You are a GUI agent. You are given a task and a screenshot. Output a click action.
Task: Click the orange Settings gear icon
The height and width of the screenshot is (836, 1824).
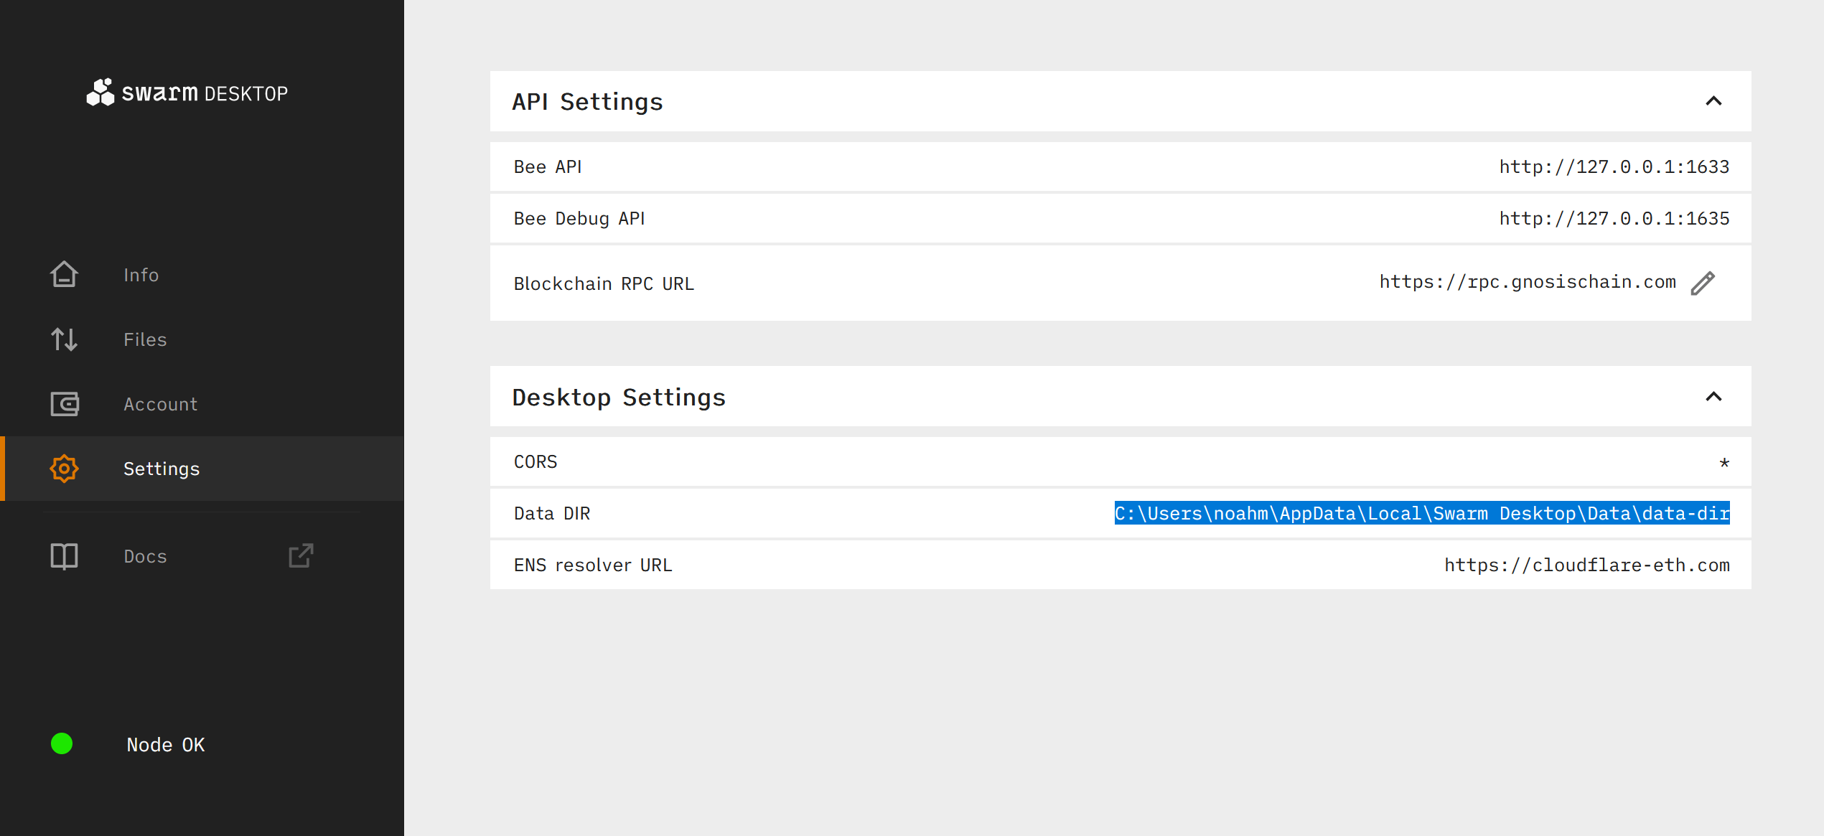[64, 469]
